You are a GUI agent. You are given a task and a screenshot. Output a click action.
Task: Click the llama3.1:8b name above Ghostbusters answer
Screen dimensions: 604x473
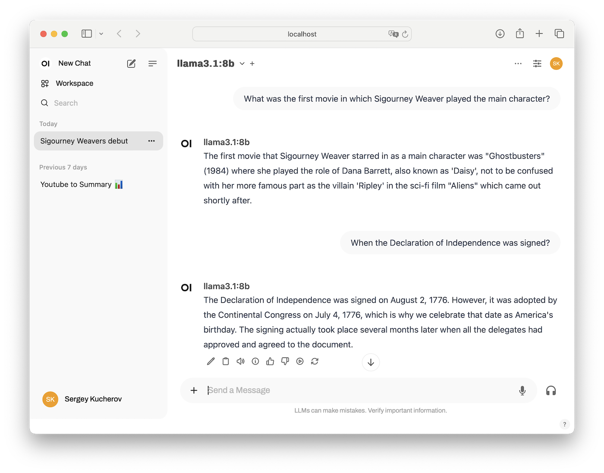point(226,142)
